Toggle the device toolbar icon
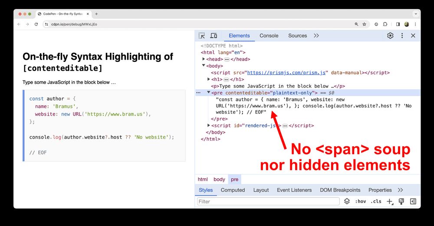This screenshot has height=226, width=434. coord(214,36)
